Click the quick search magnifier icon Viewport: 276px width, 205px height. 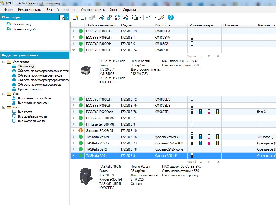coord(161,17)
